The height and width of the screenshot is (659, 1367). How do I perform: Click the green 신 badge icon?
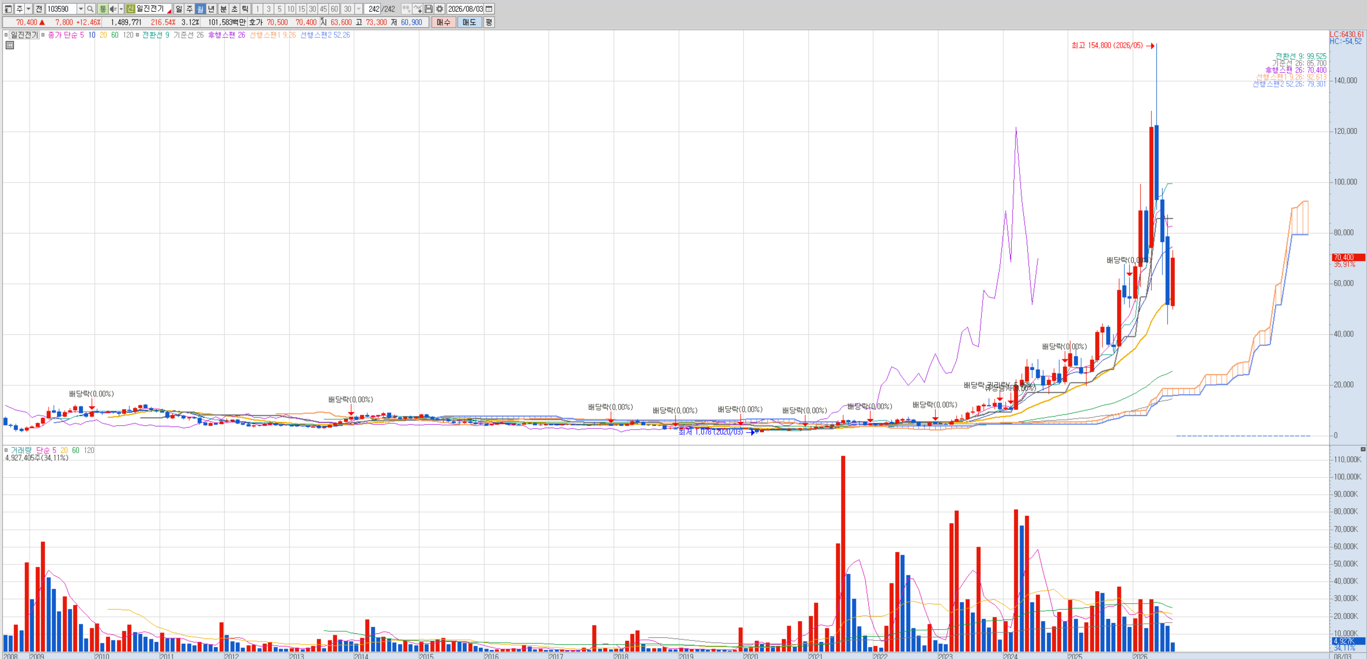(x=131, y=9)
